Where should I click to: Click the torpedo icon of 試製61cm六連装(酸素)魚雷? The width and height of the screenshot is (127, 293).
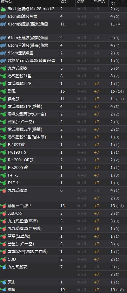tap(3, 61)
